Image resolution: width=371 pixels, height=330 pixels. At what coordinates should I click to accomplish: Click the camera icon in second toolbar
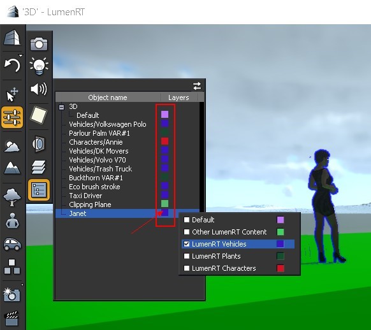click(x=39, y=44)
